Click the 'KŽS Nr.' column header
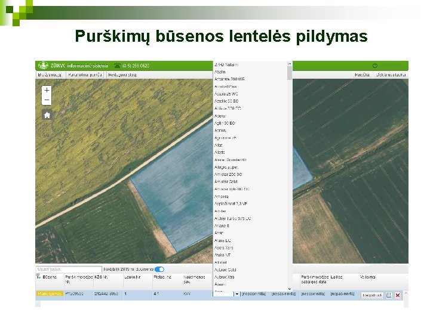The height and width of the screenshot is (322, 430). click(x=101, y=277)
